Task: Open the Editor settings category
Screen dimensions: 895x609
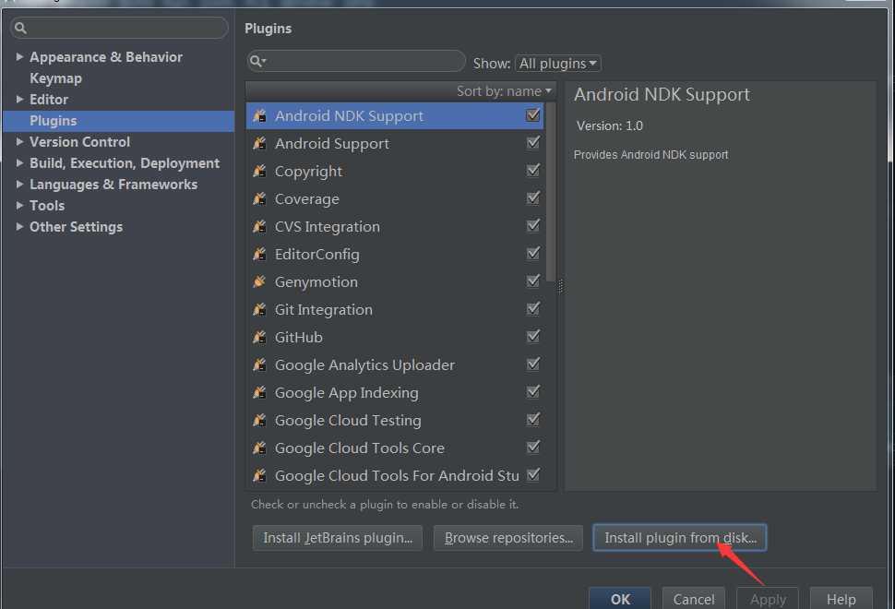Action: tap(49, 100)
